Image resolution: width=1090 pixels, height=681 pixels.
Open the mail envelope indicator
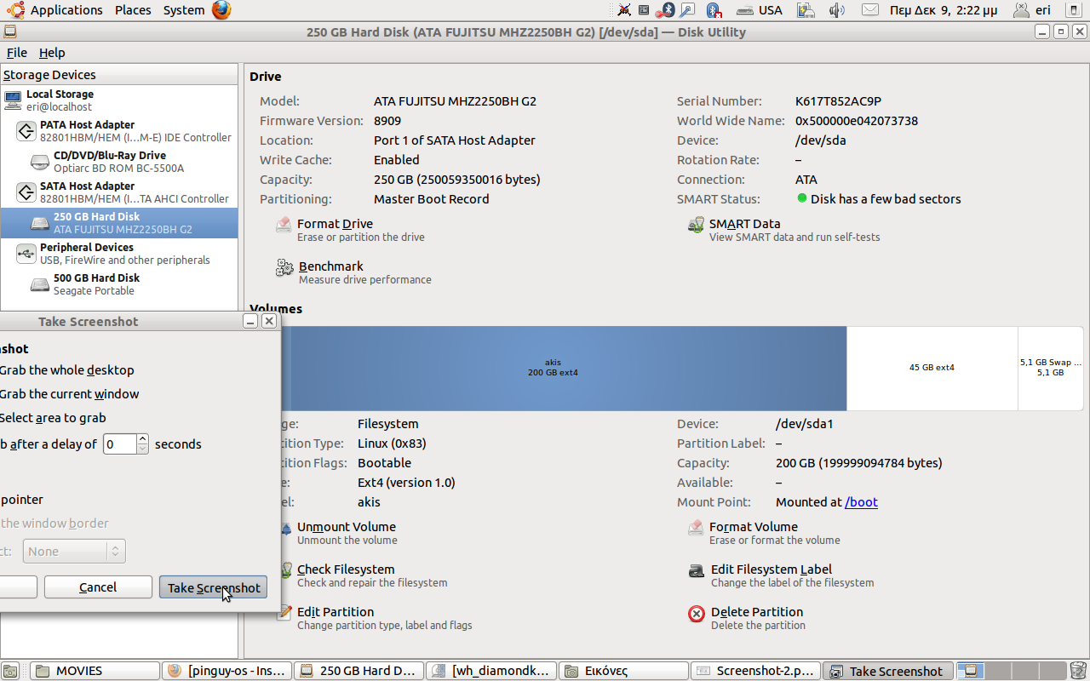869,10
